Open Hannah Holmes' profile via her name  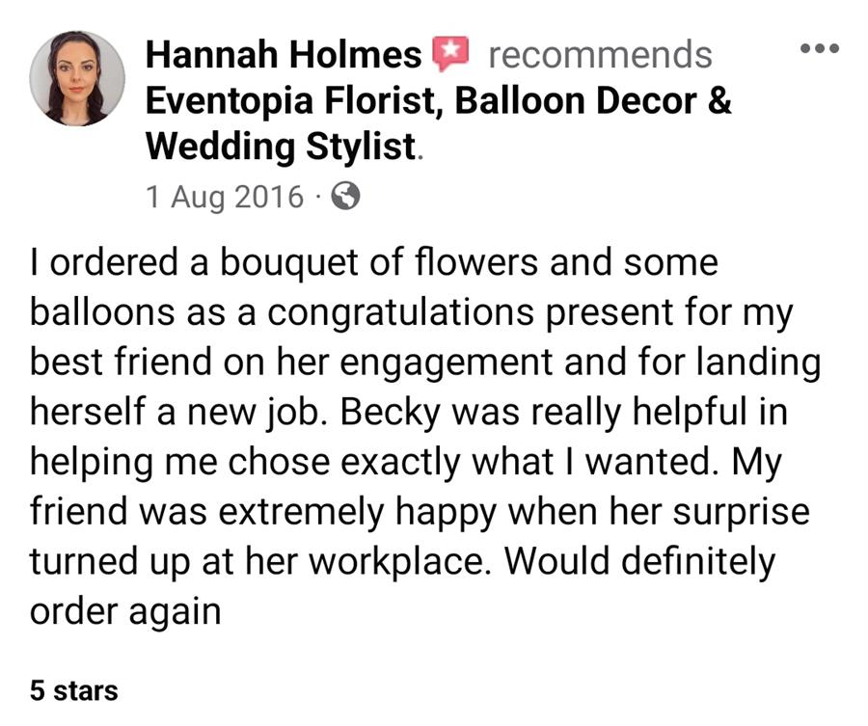pyautogui.click(x=284, y=54)
